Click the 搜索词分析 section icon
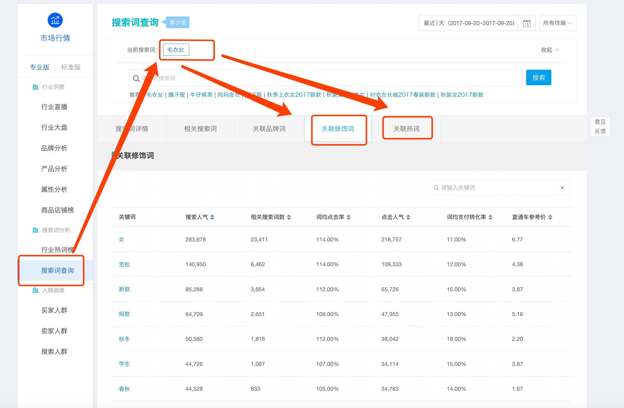This screenshot has height=408, width=624. [x=35, y=230]
